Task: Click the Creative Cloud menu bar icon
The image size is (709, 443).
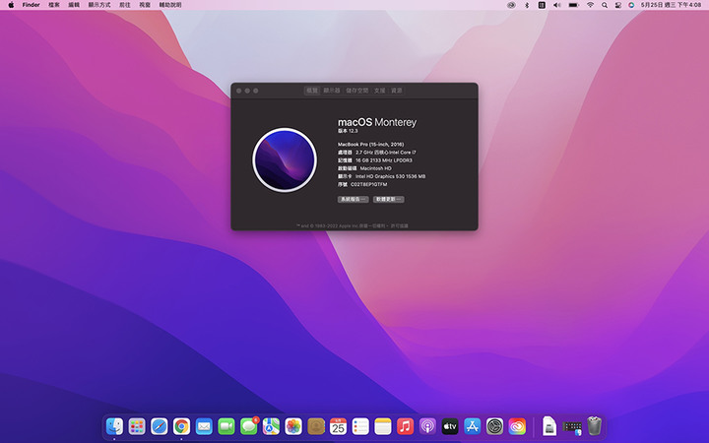Action: pos(511,5)
